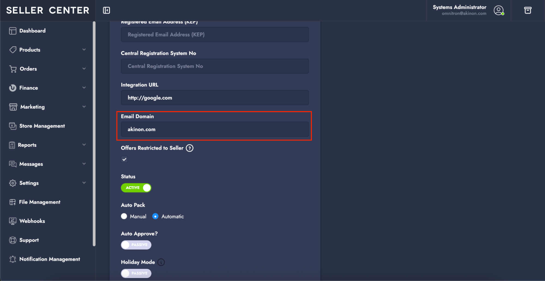Open the archive box icon in header
This screenshot has width=545, height=281.
(528, 10)
